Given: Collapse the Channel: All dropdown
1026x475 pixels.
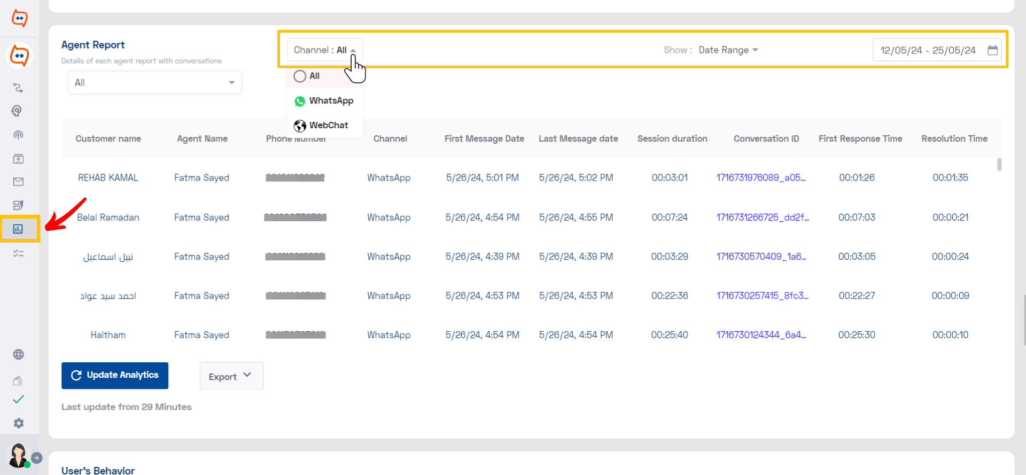Looking at the screenshot, I should [x=325, y=50].
